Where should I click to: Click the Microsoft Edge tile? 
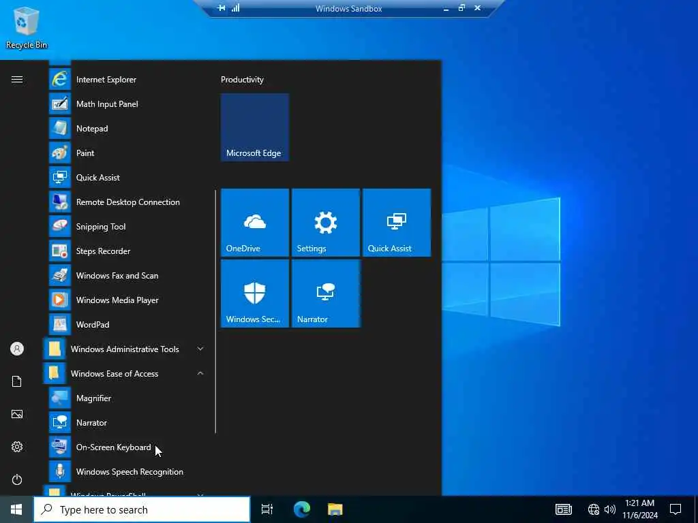pos(255,127)
